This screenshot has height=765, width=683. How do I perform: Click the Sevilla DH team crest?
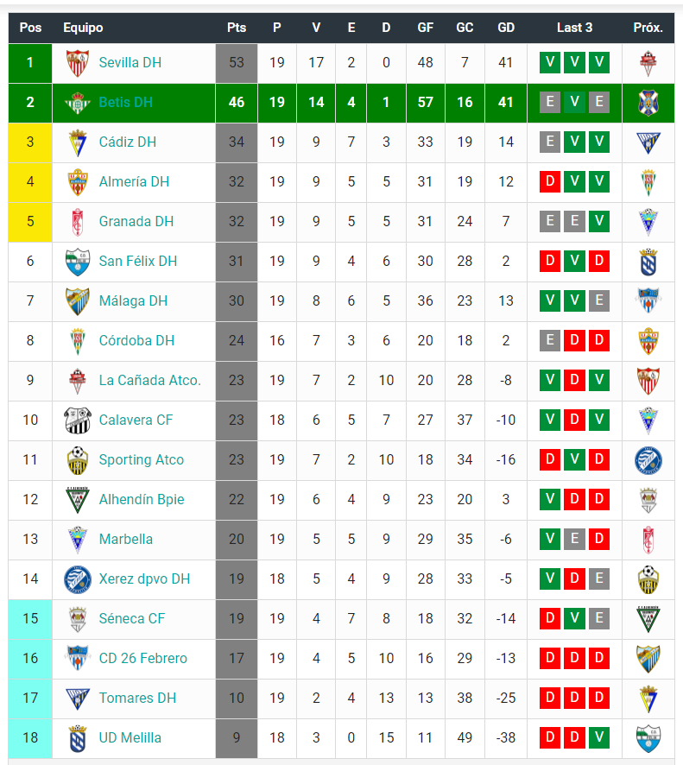tap(78, 63)
